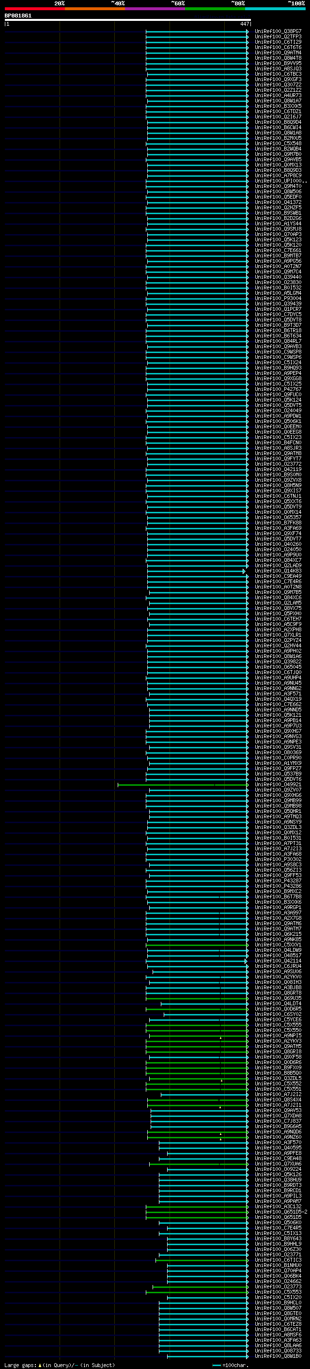Open hit UniRef100_Q506K0

[x=278, y=1222]
